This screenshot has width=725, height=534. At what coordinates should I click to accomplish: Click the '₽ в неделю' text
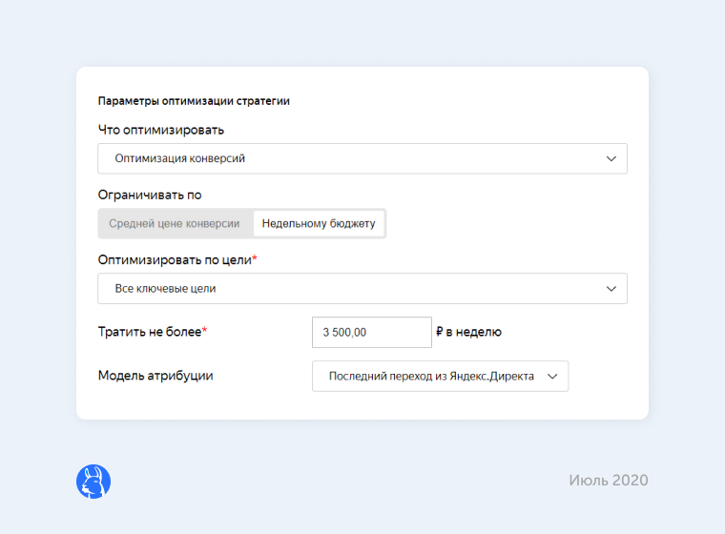[x=468, y=332]
